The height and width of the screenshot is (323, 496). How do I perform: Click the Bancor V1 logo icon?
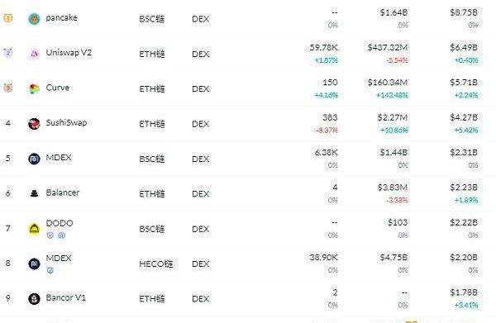tap(34, 299)
